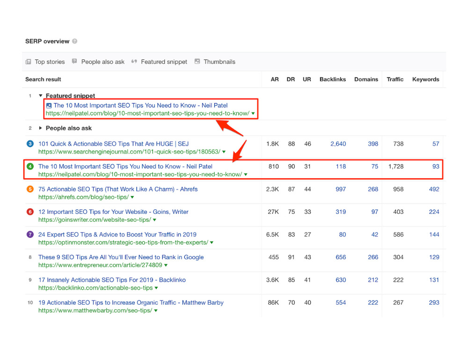468x351 pixels.
Task: Open '12 Important SEO Tips for Your Website' link
Action: [113, 212]
